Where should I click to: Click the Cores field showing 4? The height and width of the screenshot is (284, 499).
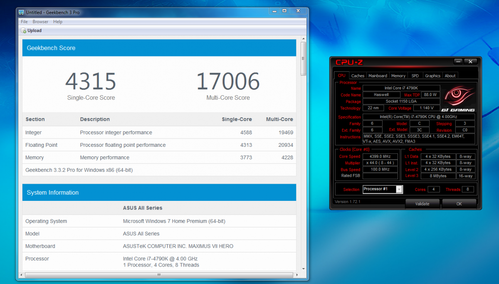point(433,189)
